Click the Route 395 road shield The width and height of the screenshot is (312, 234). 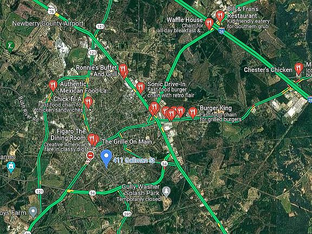127,214
